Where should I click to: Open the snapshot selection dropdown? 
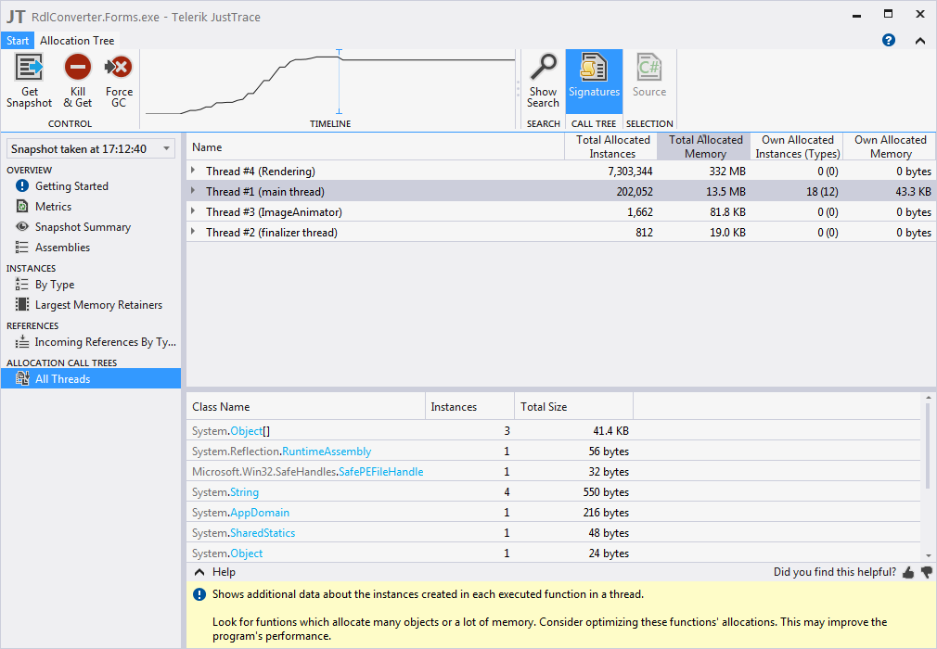point(91,148)
